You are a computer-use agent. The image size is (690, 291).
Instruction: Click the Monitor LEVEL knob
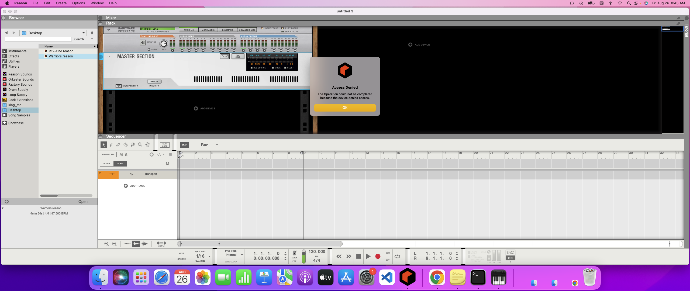tap(164, 44)
